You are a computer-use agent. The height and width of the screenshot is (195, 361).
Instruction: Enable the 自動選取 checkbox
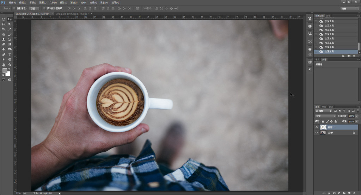coord(14,8)
